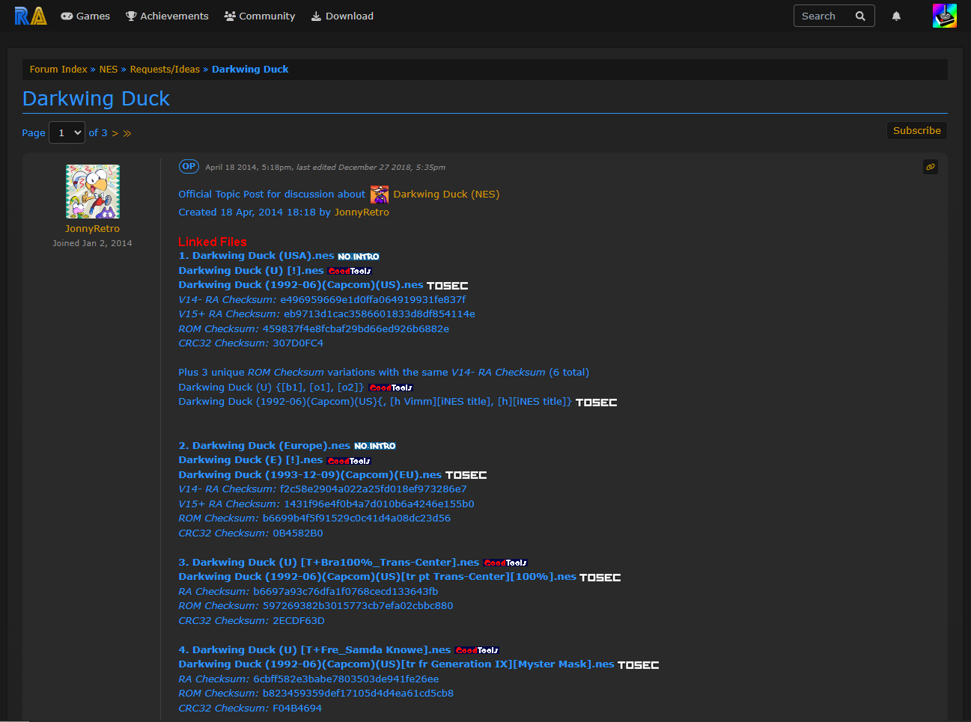The width and height of the screenshot is (971, 722).
Task: Open JonnyRetro's avatar image
Action: 93,192
